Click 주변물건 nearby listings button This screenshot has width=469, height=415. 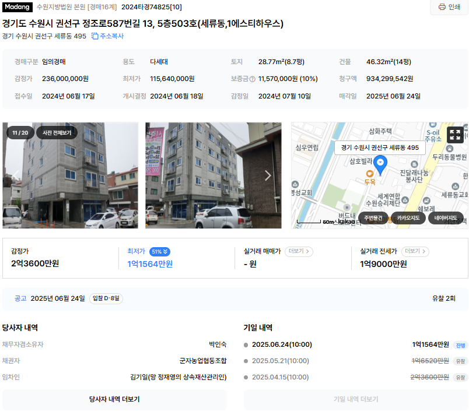click(373, 218)
